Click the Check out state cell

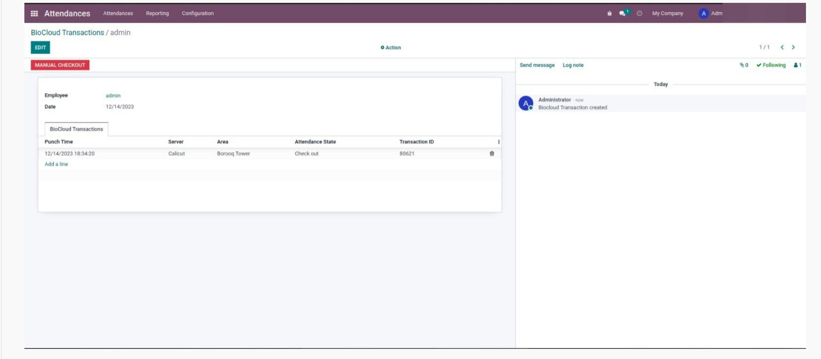click(306, 154)
